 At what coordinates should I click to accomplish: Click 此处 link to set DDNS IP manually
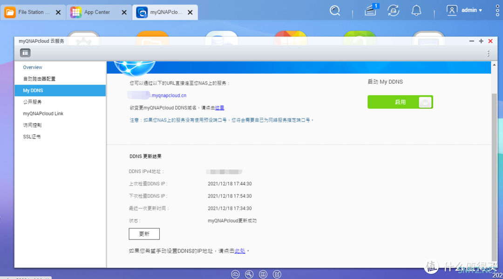tap(240, 251)
